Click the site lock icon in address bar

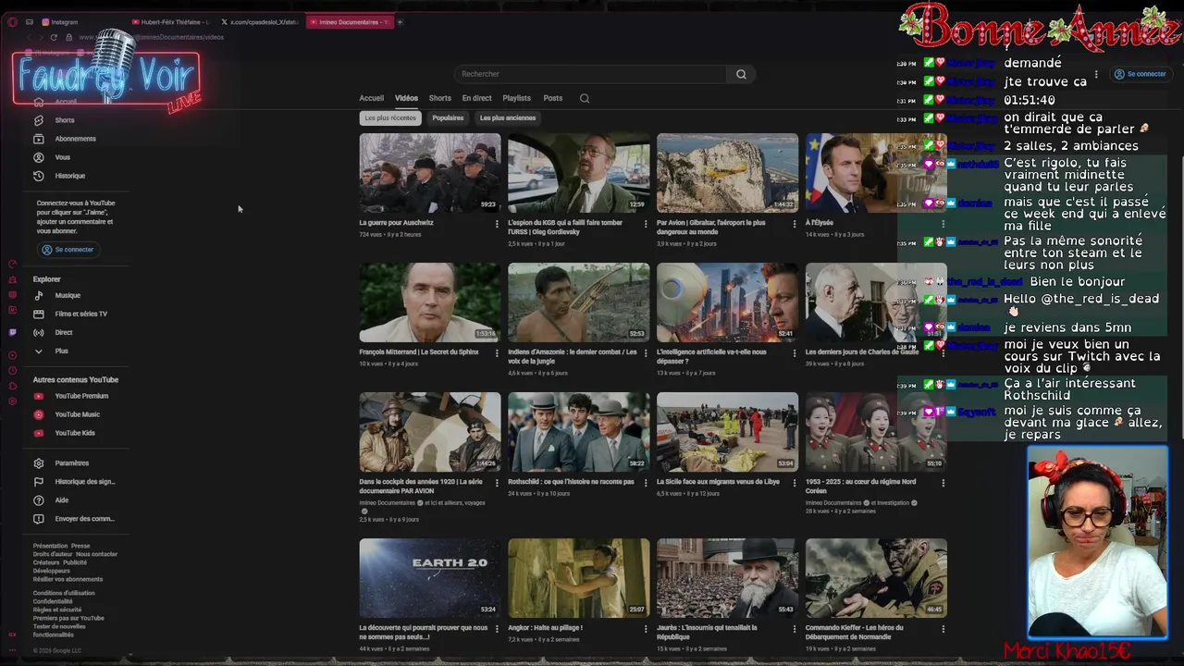(68, 38)
